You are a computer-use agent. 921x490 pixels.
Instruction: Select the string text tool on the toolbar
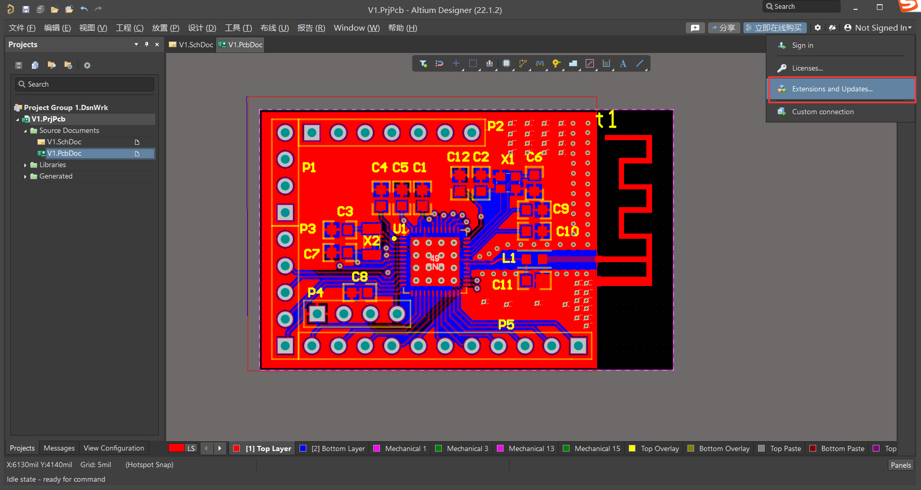tap(622, 63)
